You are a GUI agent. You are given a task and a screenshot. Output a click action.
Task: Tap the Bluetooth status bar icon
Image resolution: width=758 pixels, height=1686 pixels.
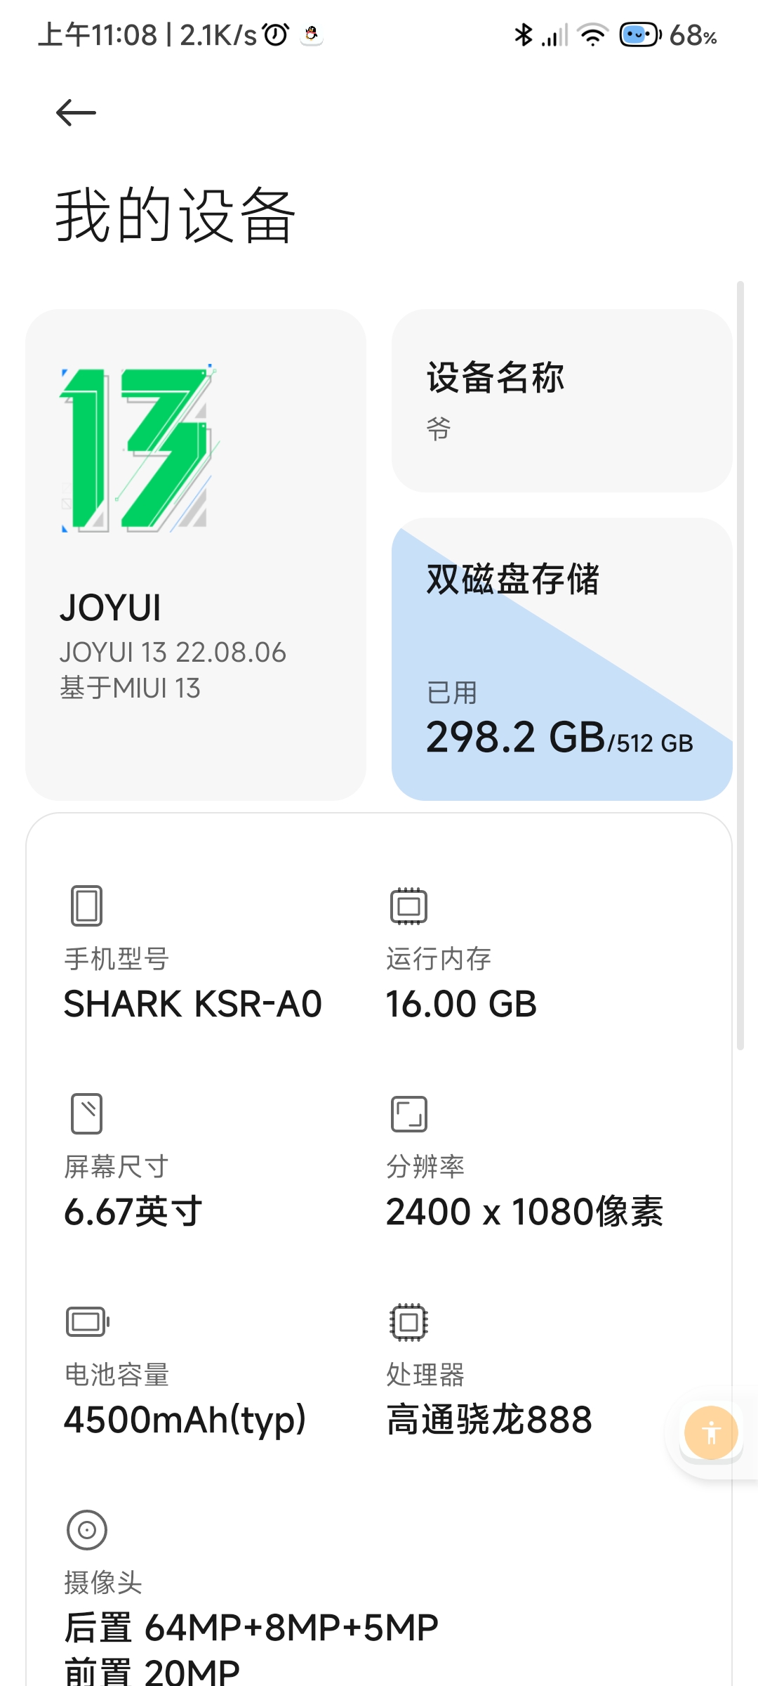coord(524,34)
